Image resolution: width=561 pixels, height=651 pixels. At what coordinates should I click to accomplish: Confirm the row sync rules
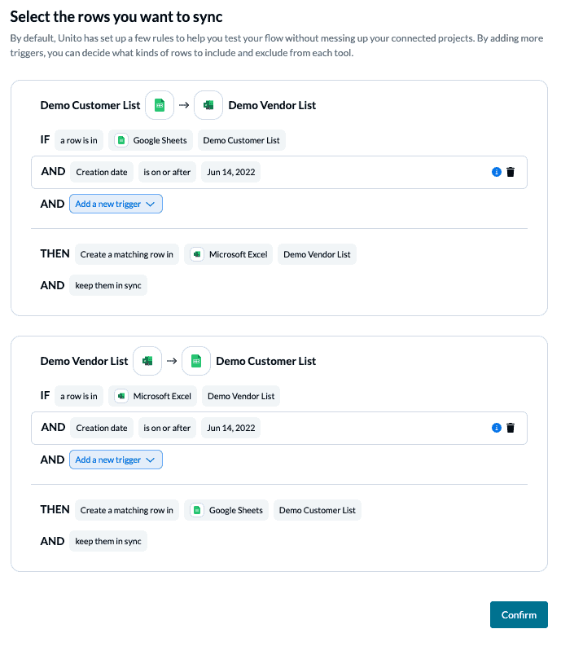point(519,614)
